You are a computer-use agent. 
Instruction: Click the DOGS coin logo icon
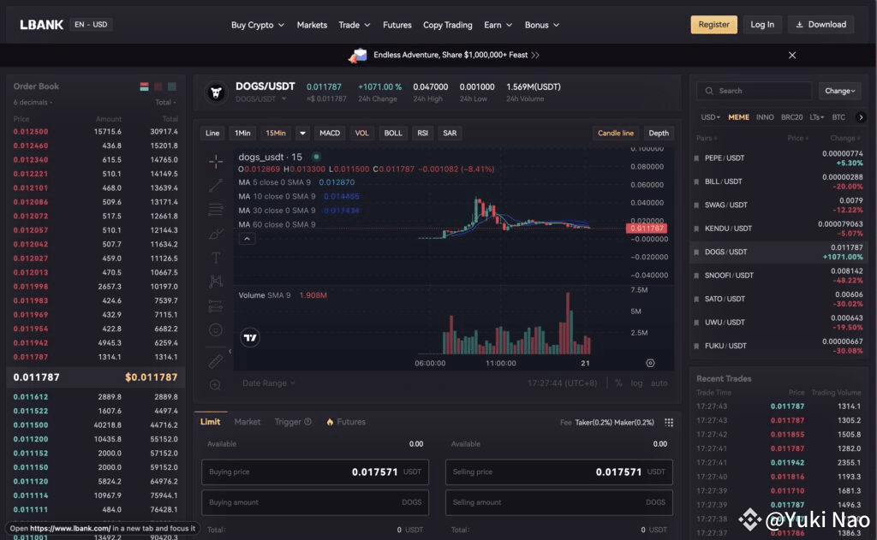point(216,92)
